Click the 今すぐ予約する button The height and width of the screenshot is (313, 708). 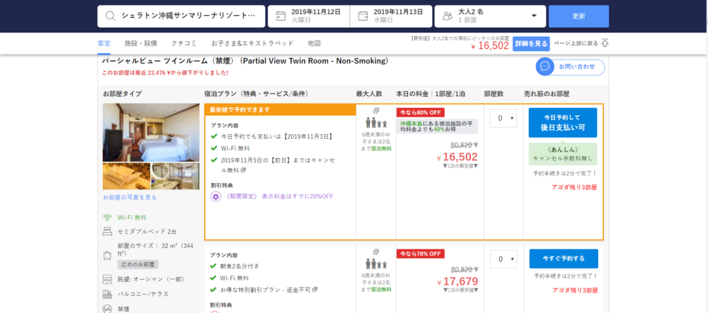[563, 259]
